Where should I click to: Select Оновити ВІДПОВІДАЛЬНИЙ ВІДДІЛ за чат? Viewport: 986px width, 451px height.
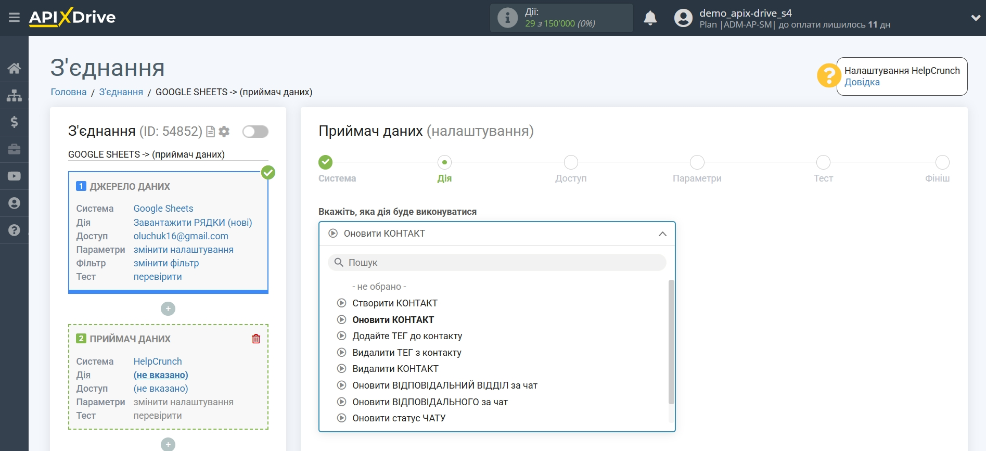[445, 385]
